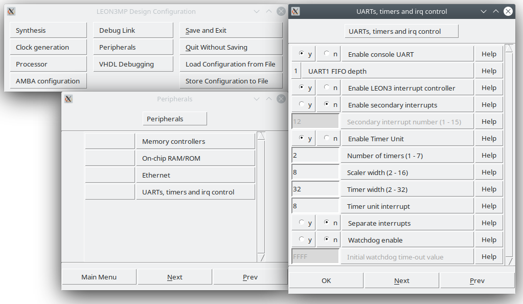
Task: Focus the Number of timers input field
Action: [315, 156]
